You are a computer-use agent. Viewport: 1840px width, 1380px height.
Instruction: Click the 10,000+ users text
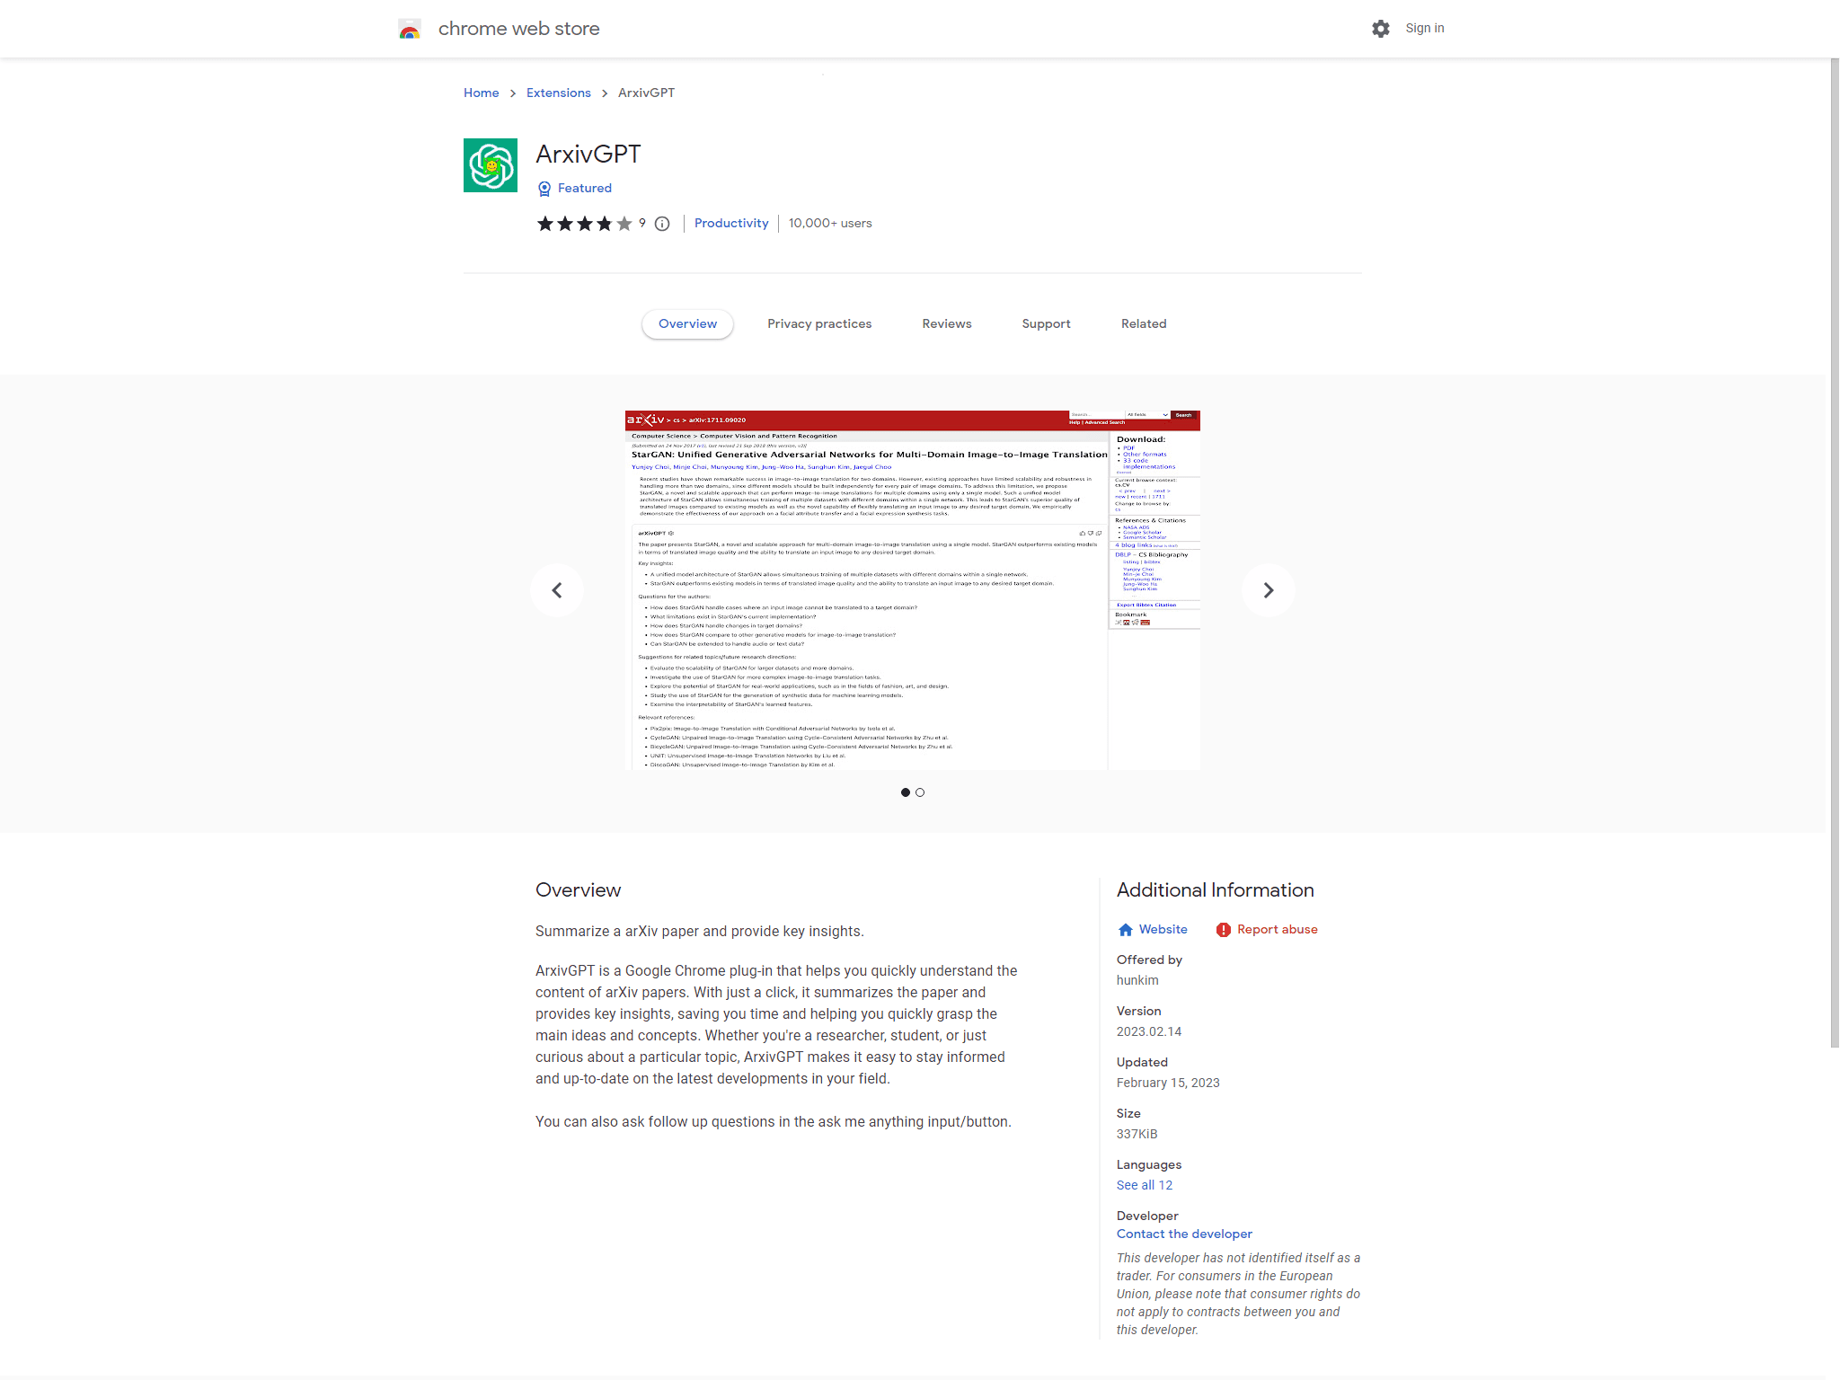tap(830, 224)
